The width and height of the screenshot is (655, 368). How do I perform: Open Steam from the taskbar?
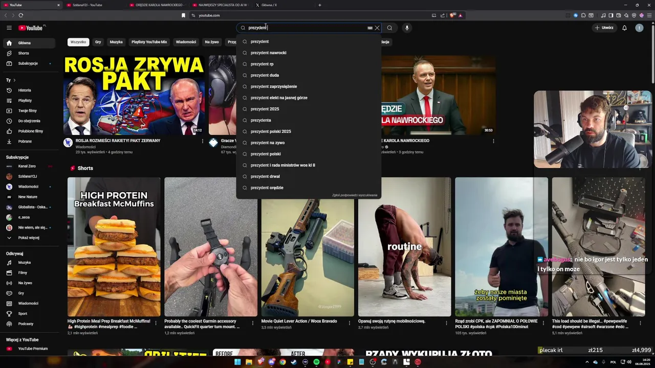(294, 362)
